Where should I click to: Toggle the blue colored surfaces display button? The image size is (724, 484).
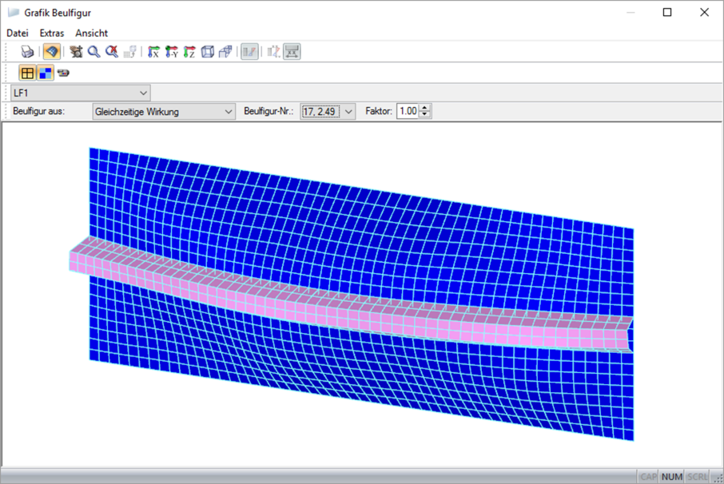[46, 73]
